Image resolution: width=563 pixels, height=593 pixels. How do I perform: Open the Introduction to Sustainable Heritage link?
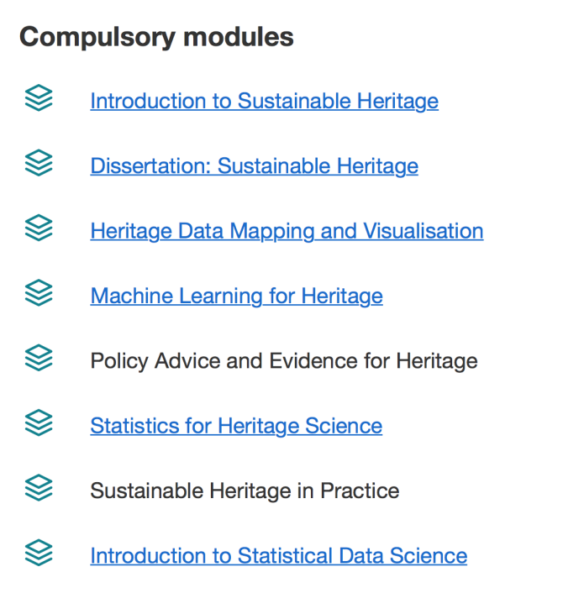(x=265, y=102)
